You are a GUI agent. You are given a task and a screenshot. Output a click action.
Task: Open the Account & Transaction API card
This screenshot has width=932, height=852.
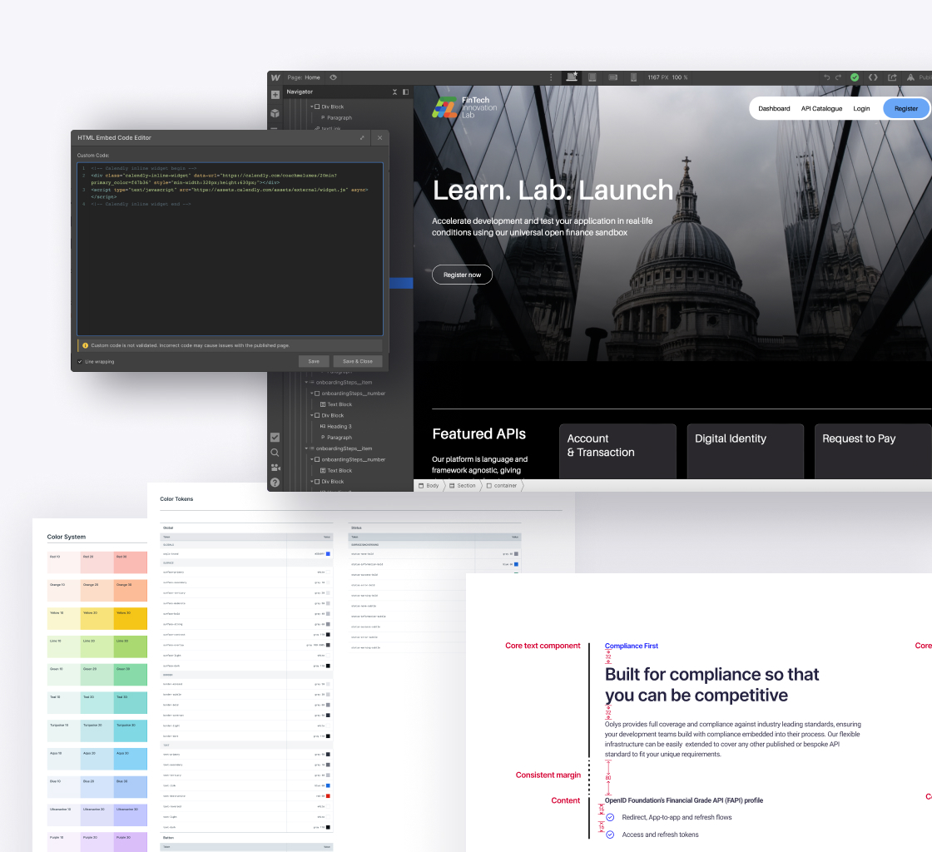617,451
